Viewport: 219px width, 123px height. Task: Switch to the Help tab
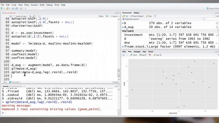click(144, 52)
